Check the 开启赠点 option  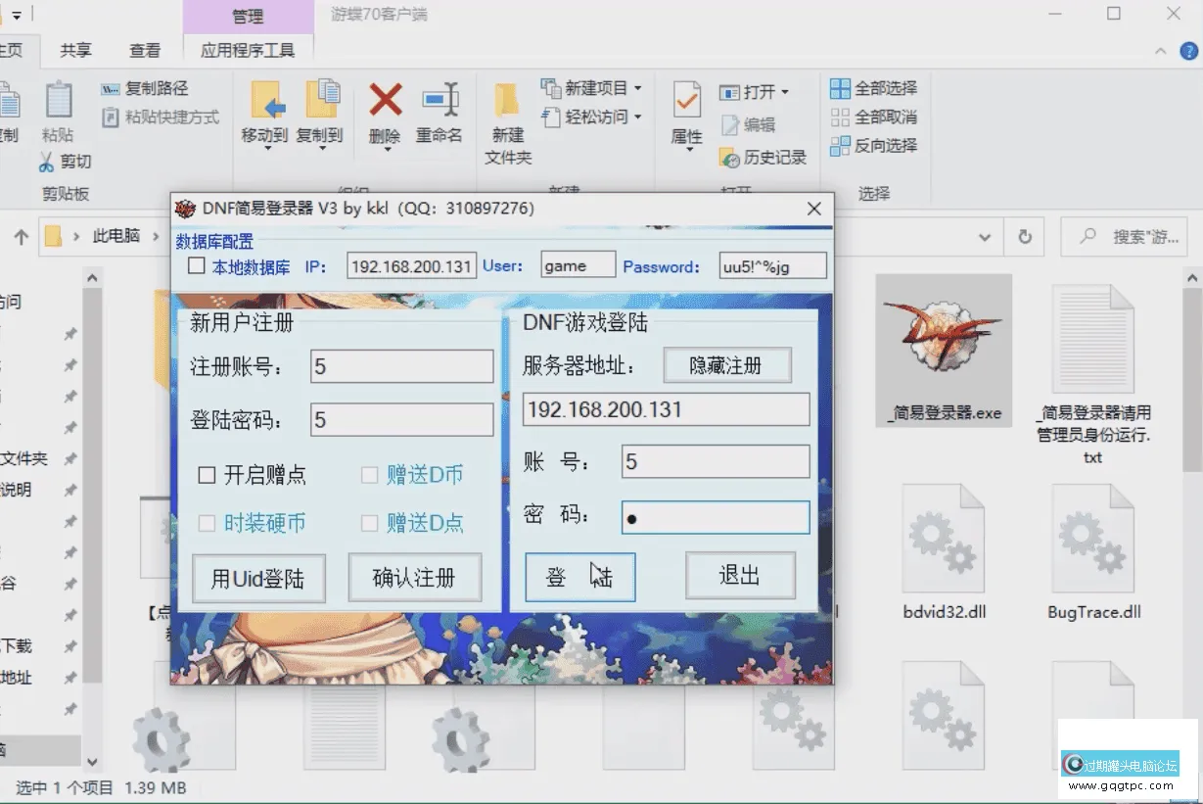[x=207, y=475]
